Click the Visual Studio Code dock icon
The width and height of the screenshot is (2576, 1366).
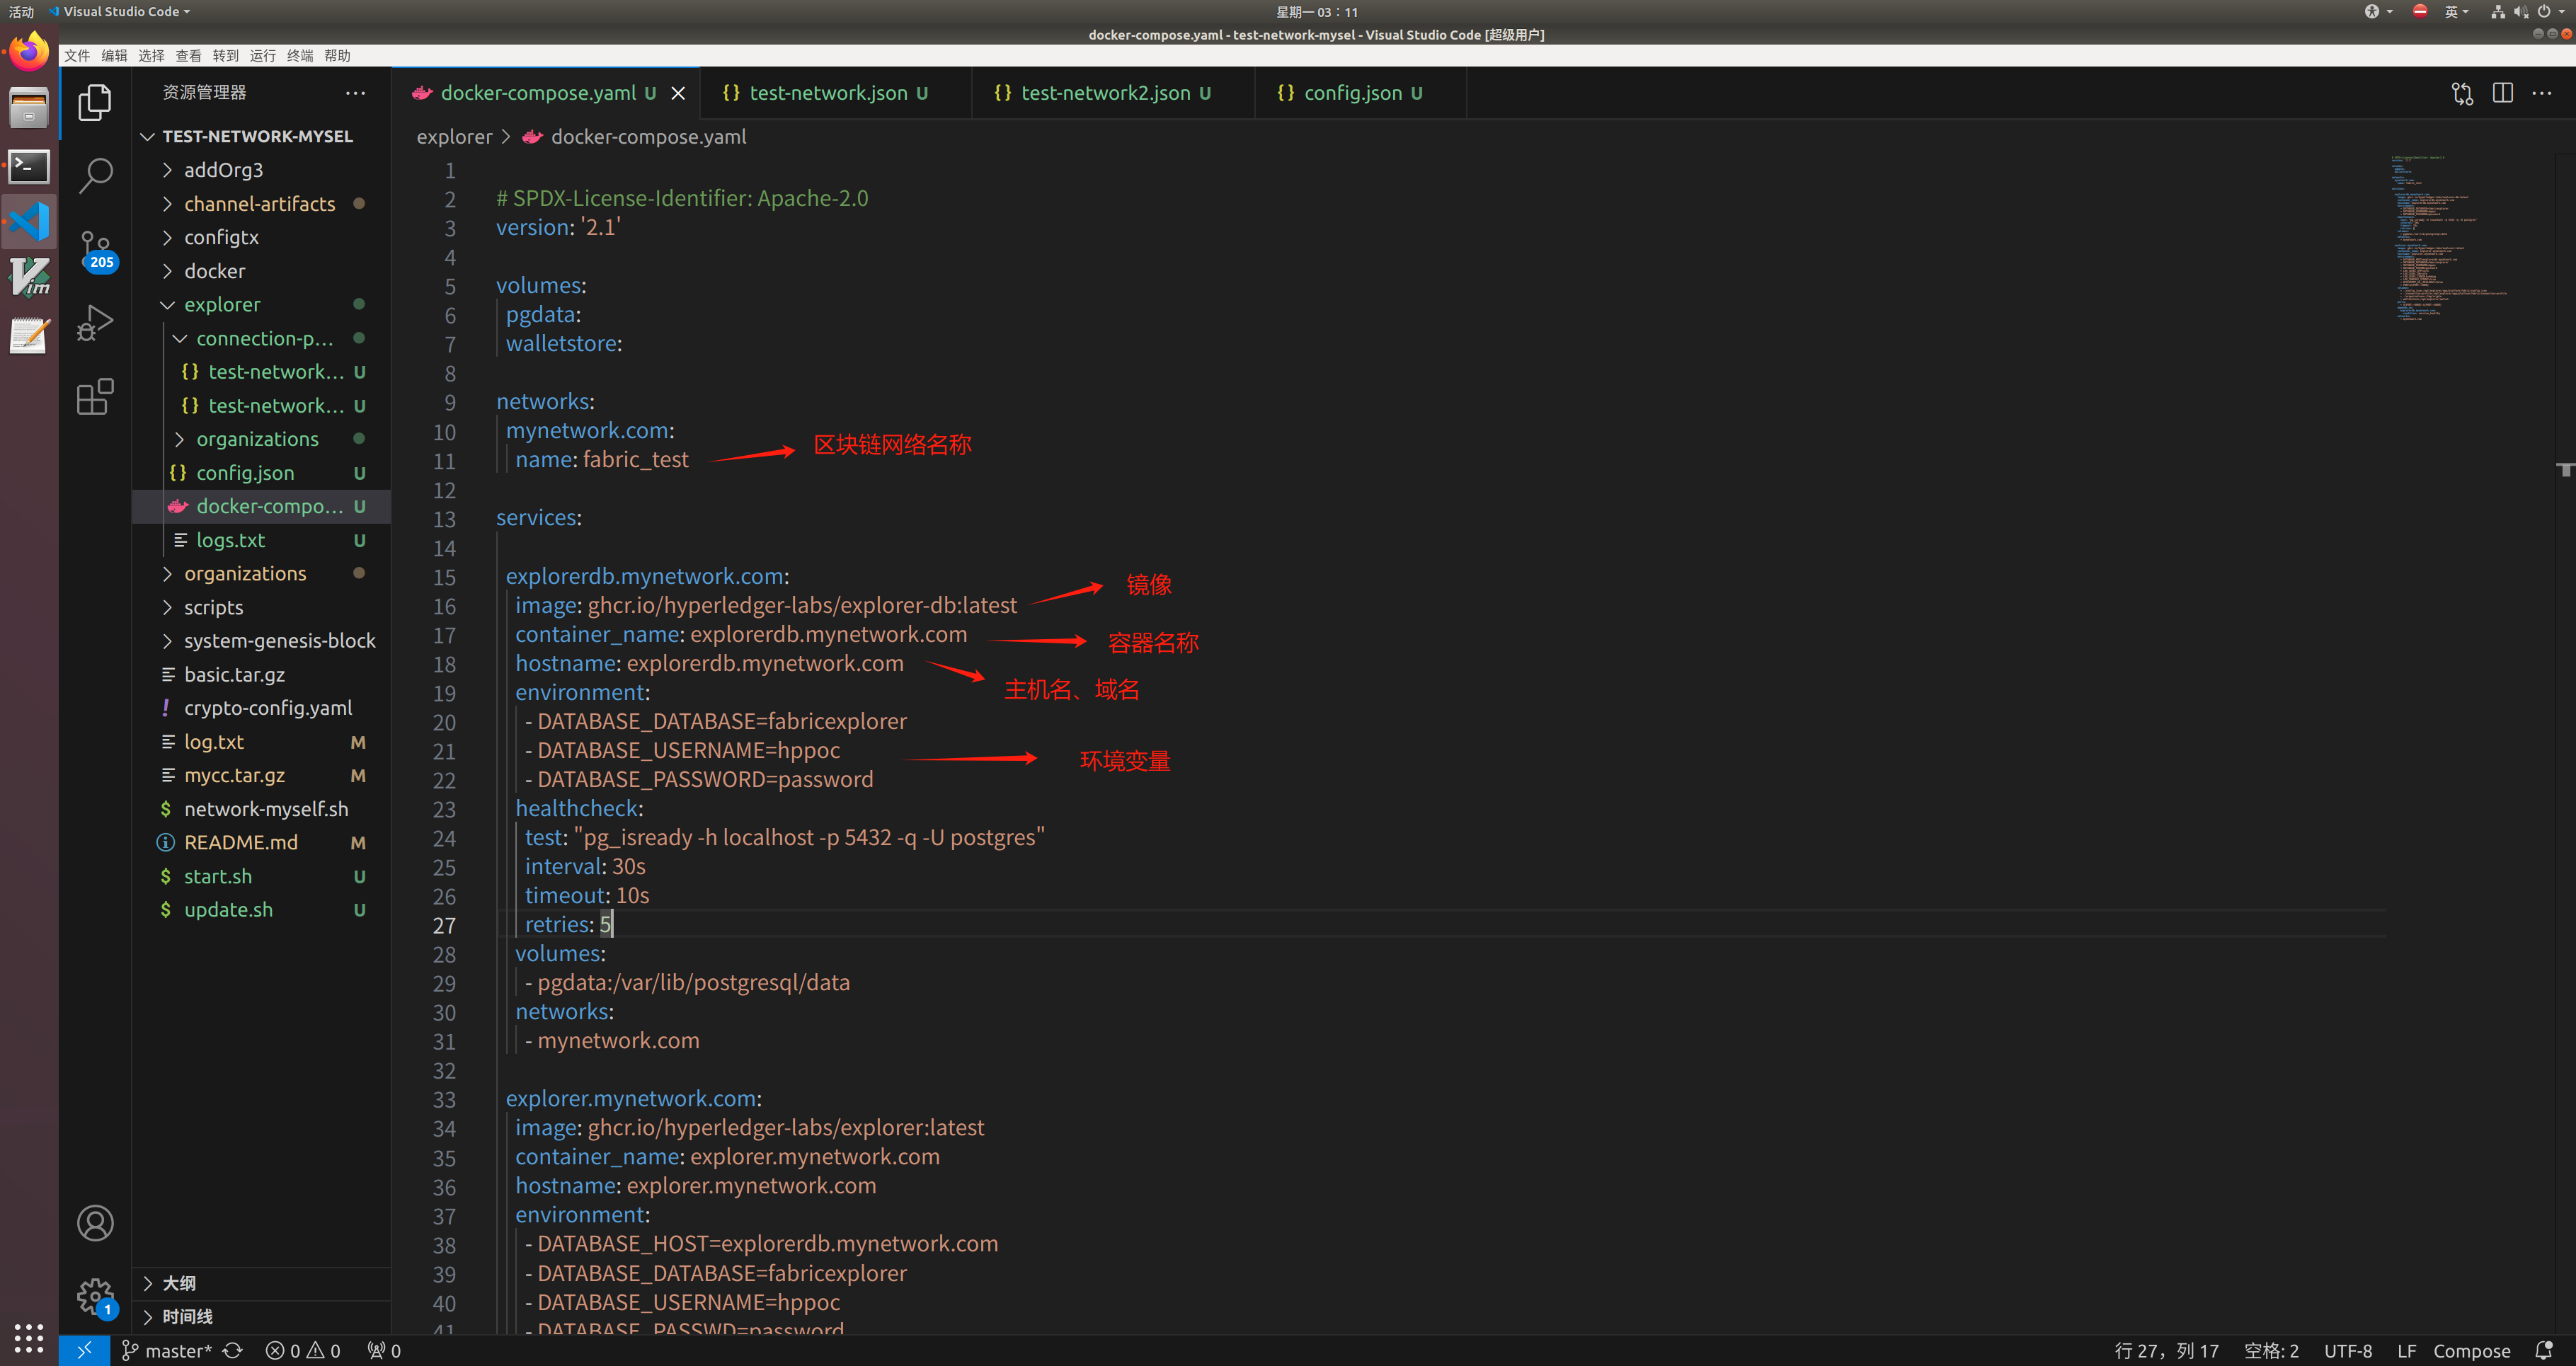point(29,222)
